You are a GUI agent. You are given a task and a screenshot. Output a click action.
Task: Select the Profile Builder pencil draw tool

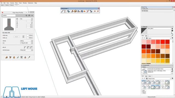coord(62,11)
